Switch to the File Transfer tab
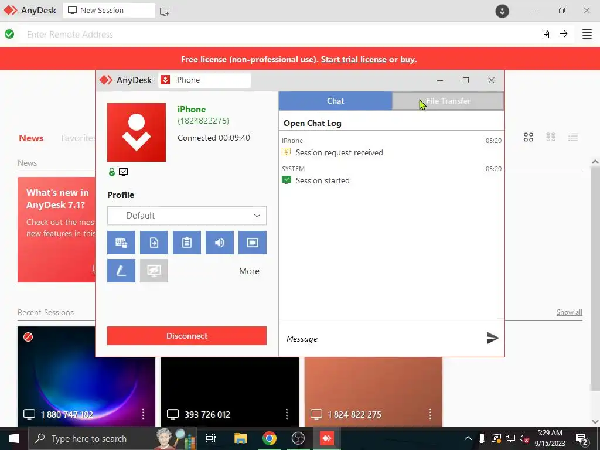The width and height of the screenshot is (600, 450). click(448, 101)
